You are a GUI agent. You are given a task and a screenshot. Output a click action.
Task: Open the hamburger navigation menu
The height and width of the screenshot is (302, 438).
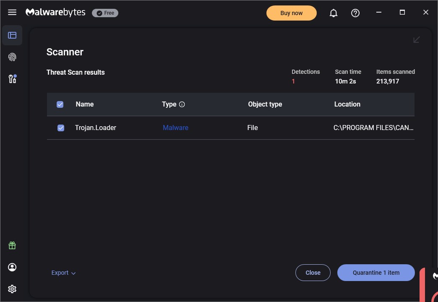(x=12, y=13)
